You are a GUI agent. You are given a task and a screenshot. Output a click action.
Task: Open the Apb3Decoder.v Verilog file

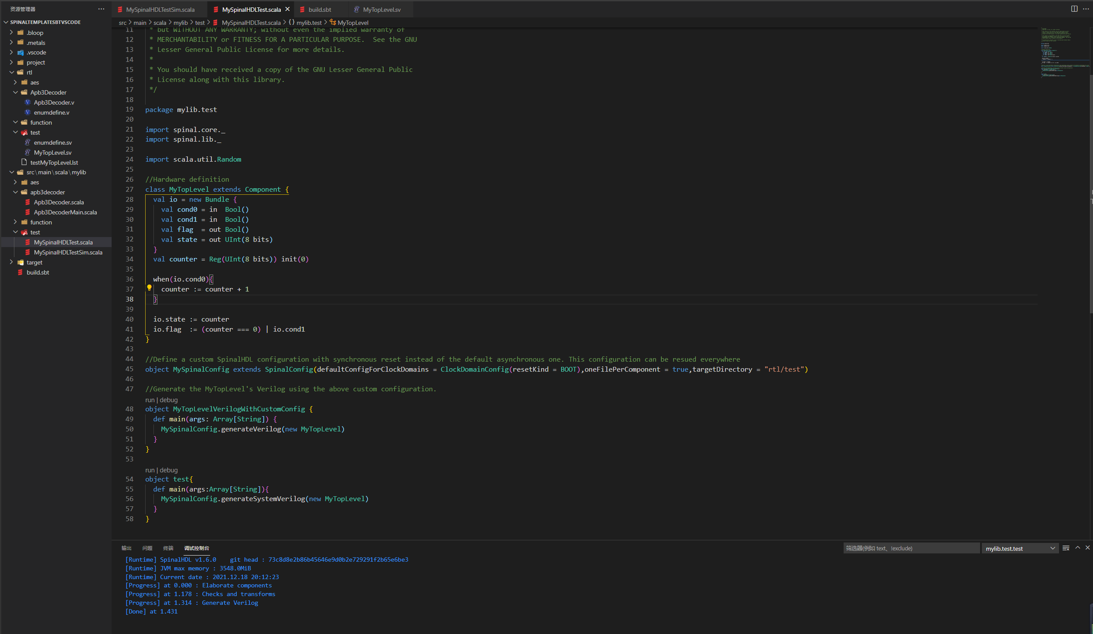coord(54,102)
